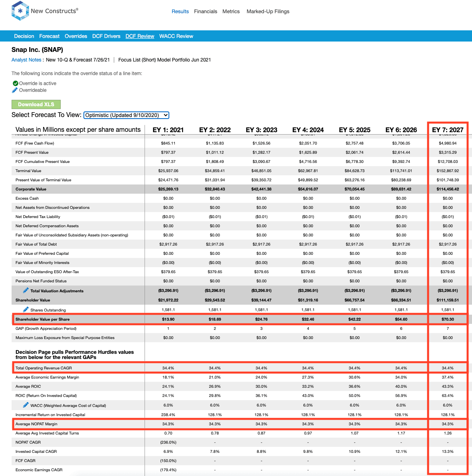Viewport: 472px width, 476px height.
Task: Click the $4,980.94 free cash flow cell
Action: pyautogui.click(x=448, y=143)
